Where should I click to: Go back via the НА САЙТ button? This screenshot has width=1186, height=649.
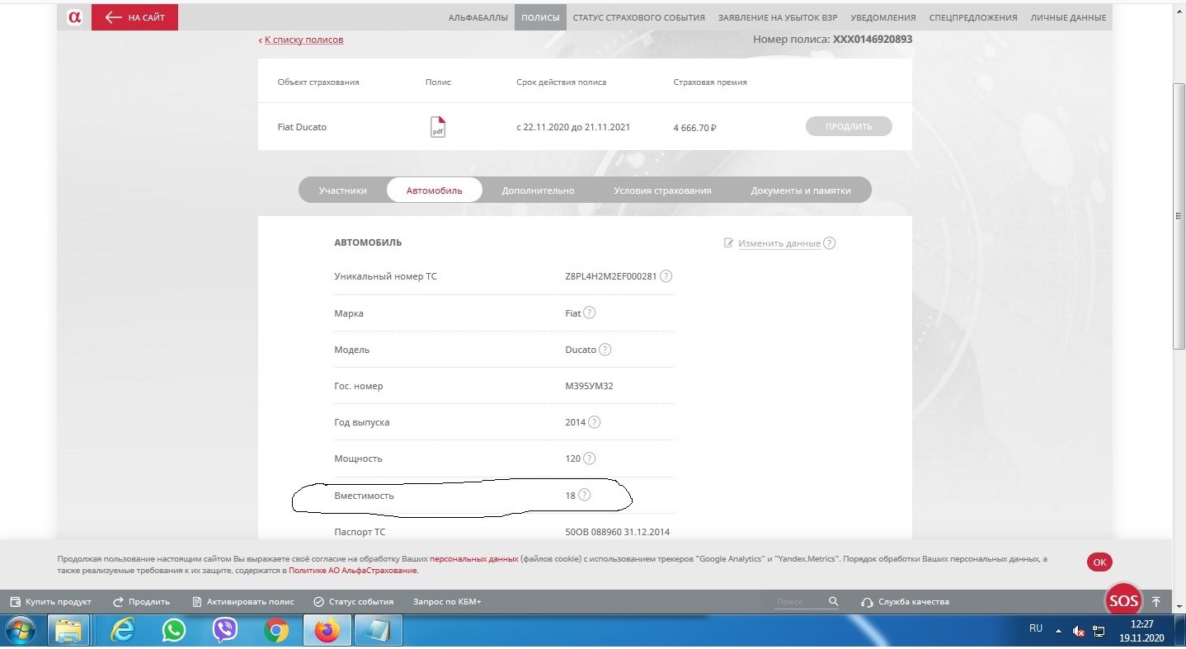(134, 17)
